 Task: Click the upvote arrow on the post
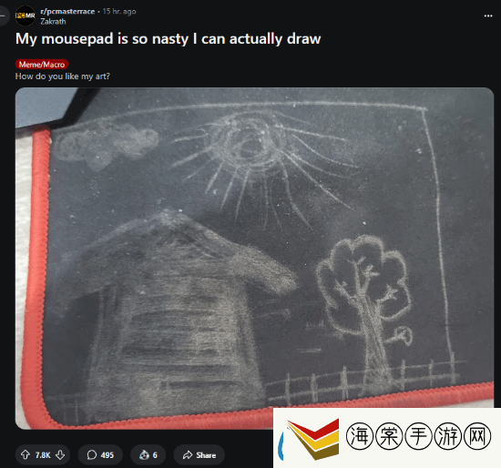click(26, 454)
